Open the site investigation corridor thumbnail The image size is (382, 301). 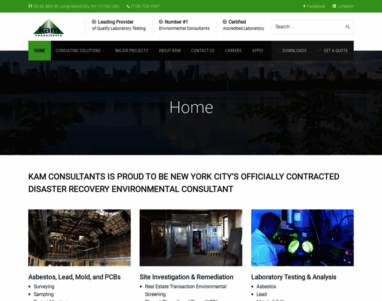pos(191,238)
